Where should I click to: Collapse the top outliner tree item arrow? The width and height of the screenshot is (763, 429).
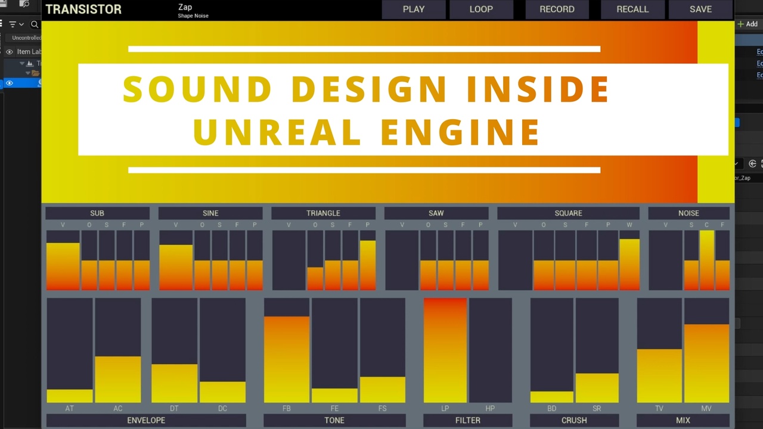click(x=22, y=63)
